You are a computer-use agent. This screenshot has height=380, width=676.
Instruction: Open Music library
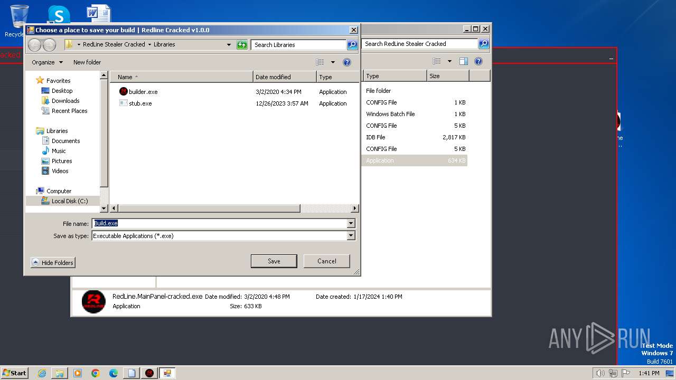tap(59, 151)
